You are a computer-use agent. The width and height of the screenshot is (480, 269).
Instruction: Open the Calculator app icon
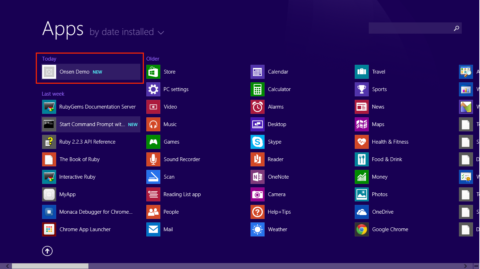tap(258, 89)
